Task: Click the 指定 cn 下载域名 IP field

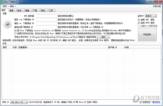Action: (47, 23)
